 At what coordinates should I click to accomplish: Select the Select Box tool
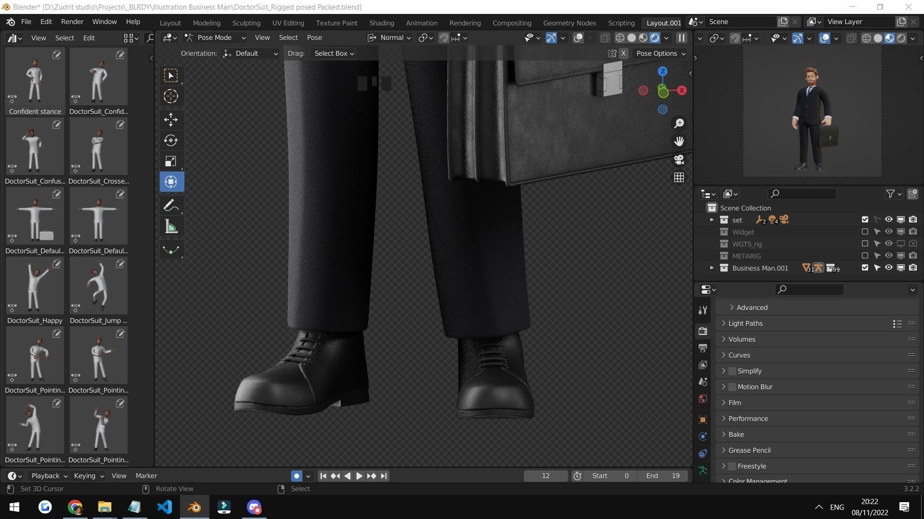pyautogui.click(x=171, y=75)
